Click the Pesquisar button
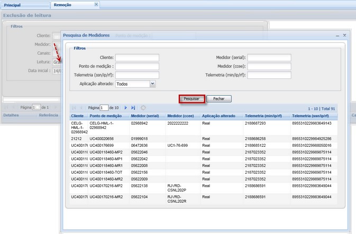The image size is (356, 234). tap(191, 99)
